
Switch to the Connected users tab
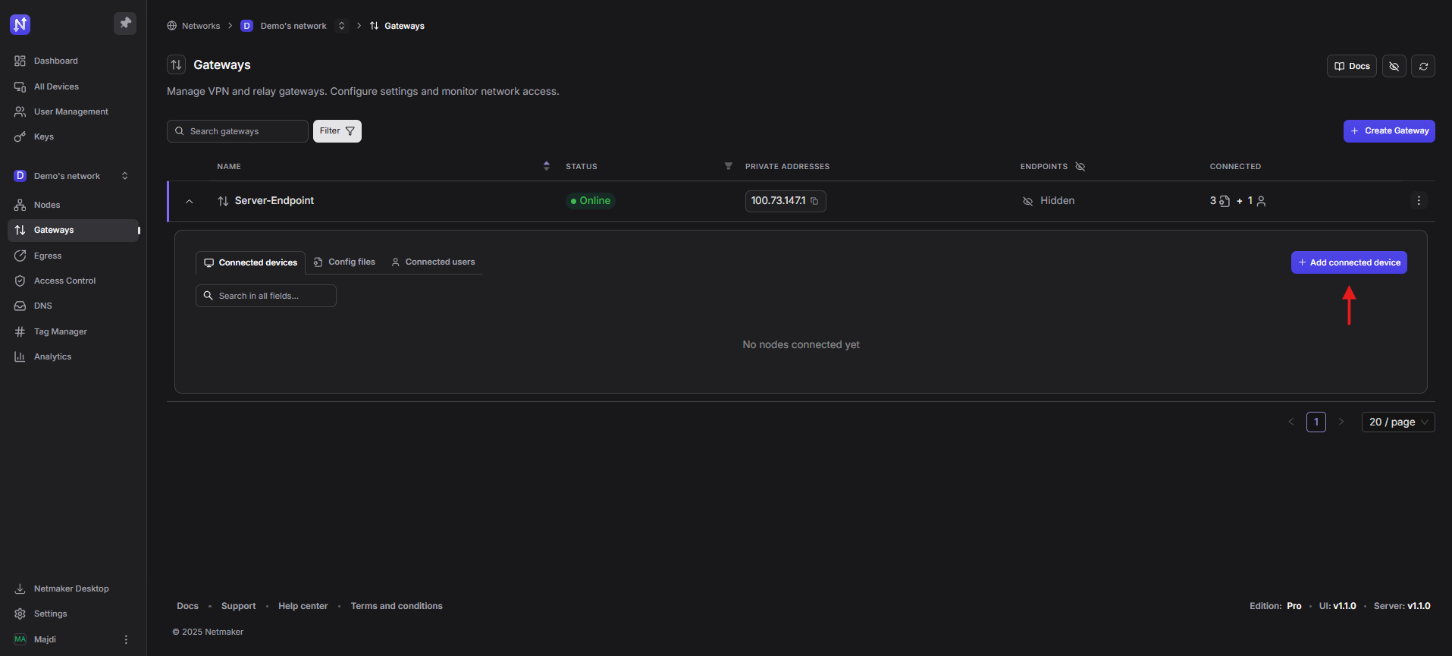[x=433, y=262]
